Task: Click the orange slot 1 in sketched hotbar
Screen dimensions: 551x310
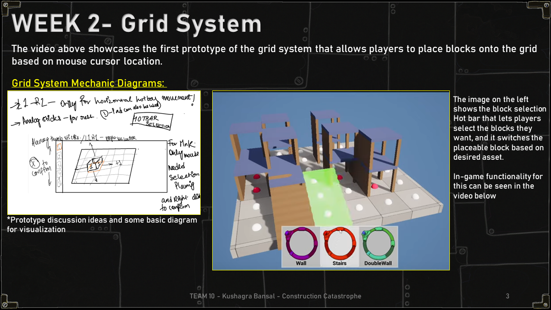Action: point(60,147)
